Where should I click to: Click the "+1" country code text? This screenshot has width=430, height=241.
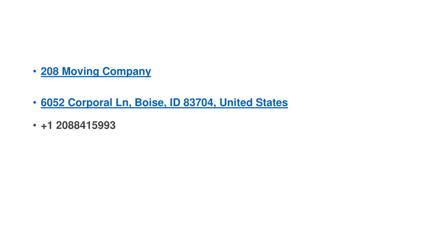[47, 126]
